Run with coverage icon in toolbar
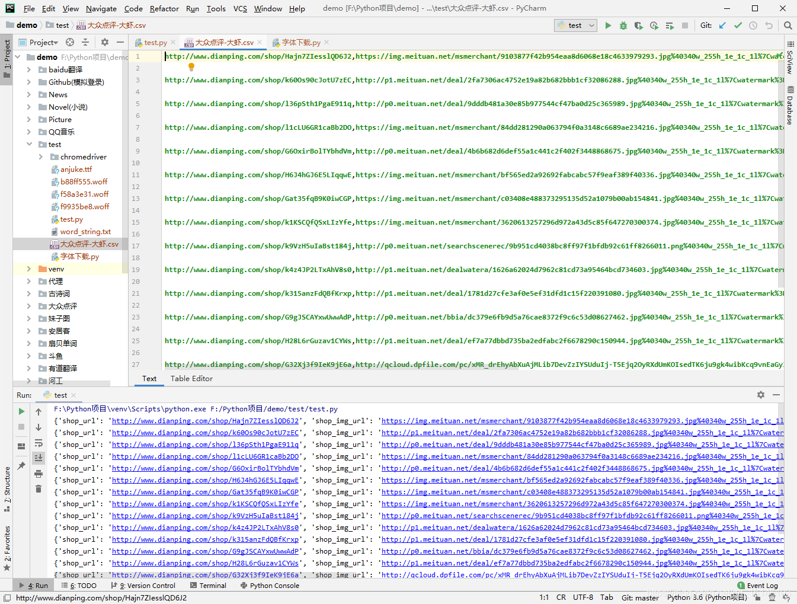This screenshot has width=797, height=604. [x=638, y=25]
